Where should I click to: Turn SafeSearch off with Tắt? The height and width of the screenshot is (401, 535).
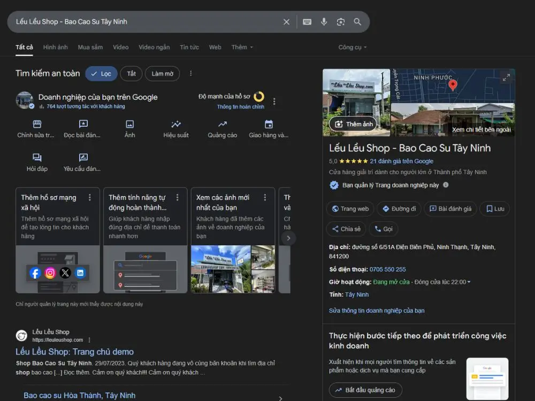[x=131, y=74]
